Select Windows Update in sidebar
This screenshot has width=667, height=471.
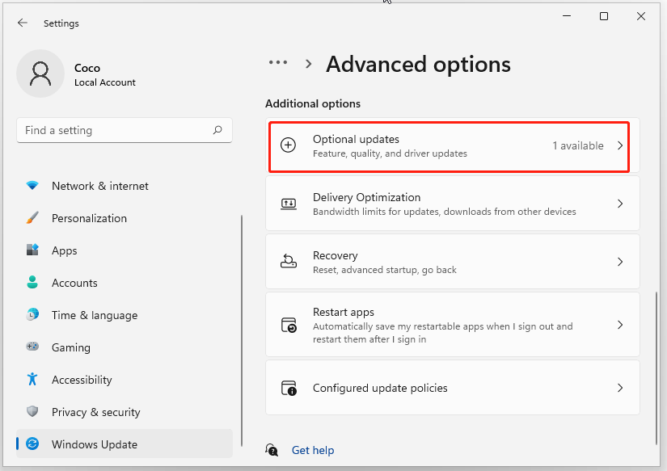[125, 444]
